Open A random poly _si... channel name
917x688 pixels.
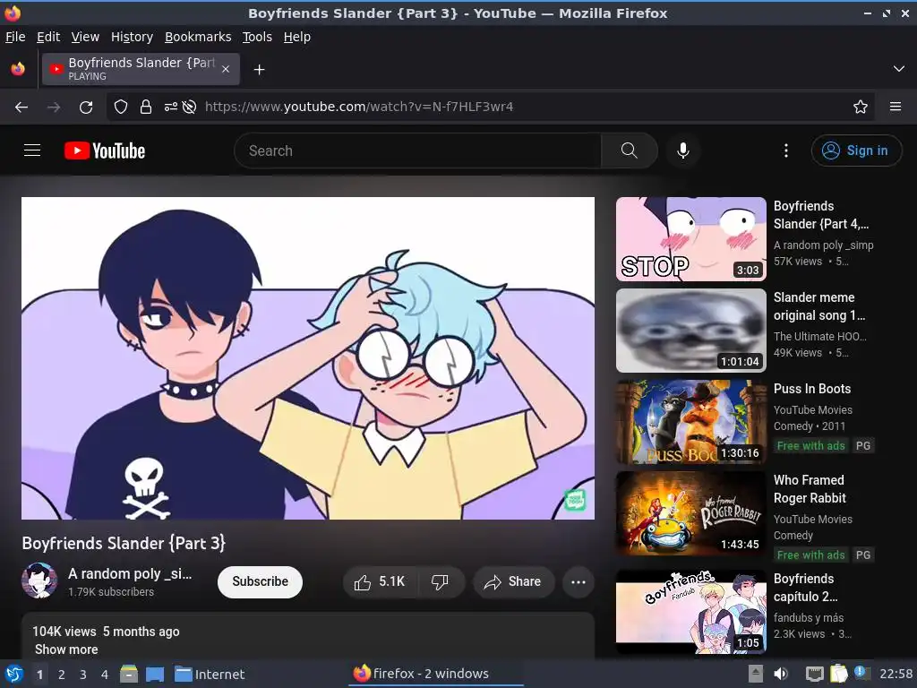[x=130, y=574]
